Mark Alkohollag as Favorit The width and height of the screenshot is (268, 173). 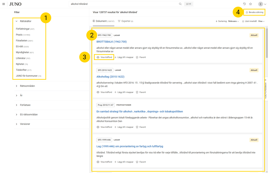[141, 92]
